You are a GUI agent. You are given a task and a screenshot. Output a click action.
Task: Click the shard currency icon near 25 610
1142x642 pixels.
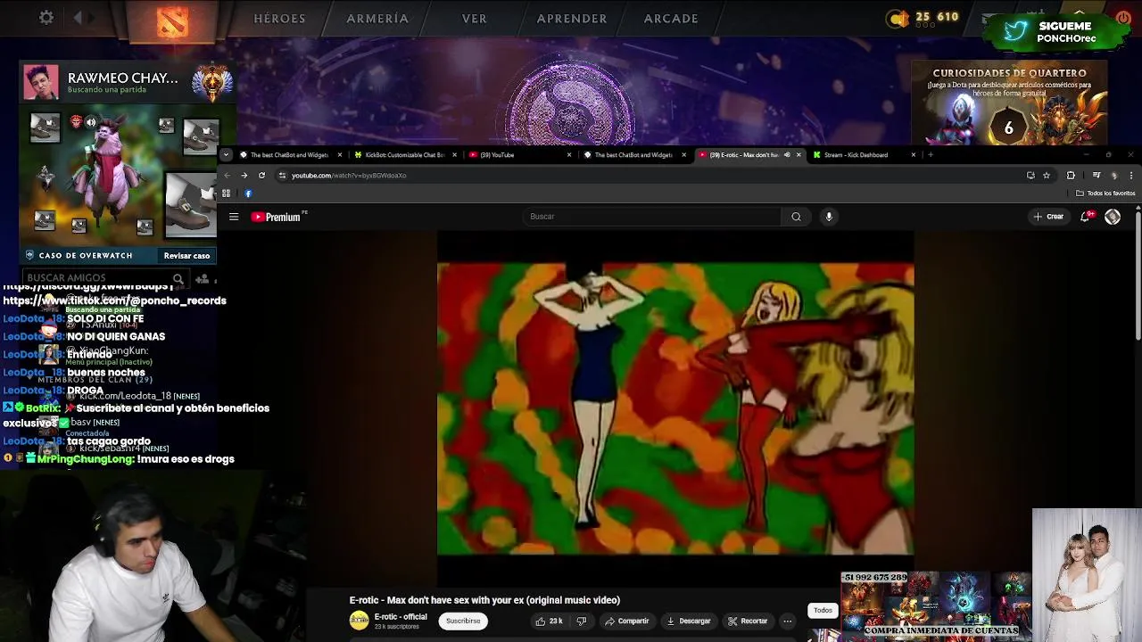pyautogui.click(x=898, y=18)
